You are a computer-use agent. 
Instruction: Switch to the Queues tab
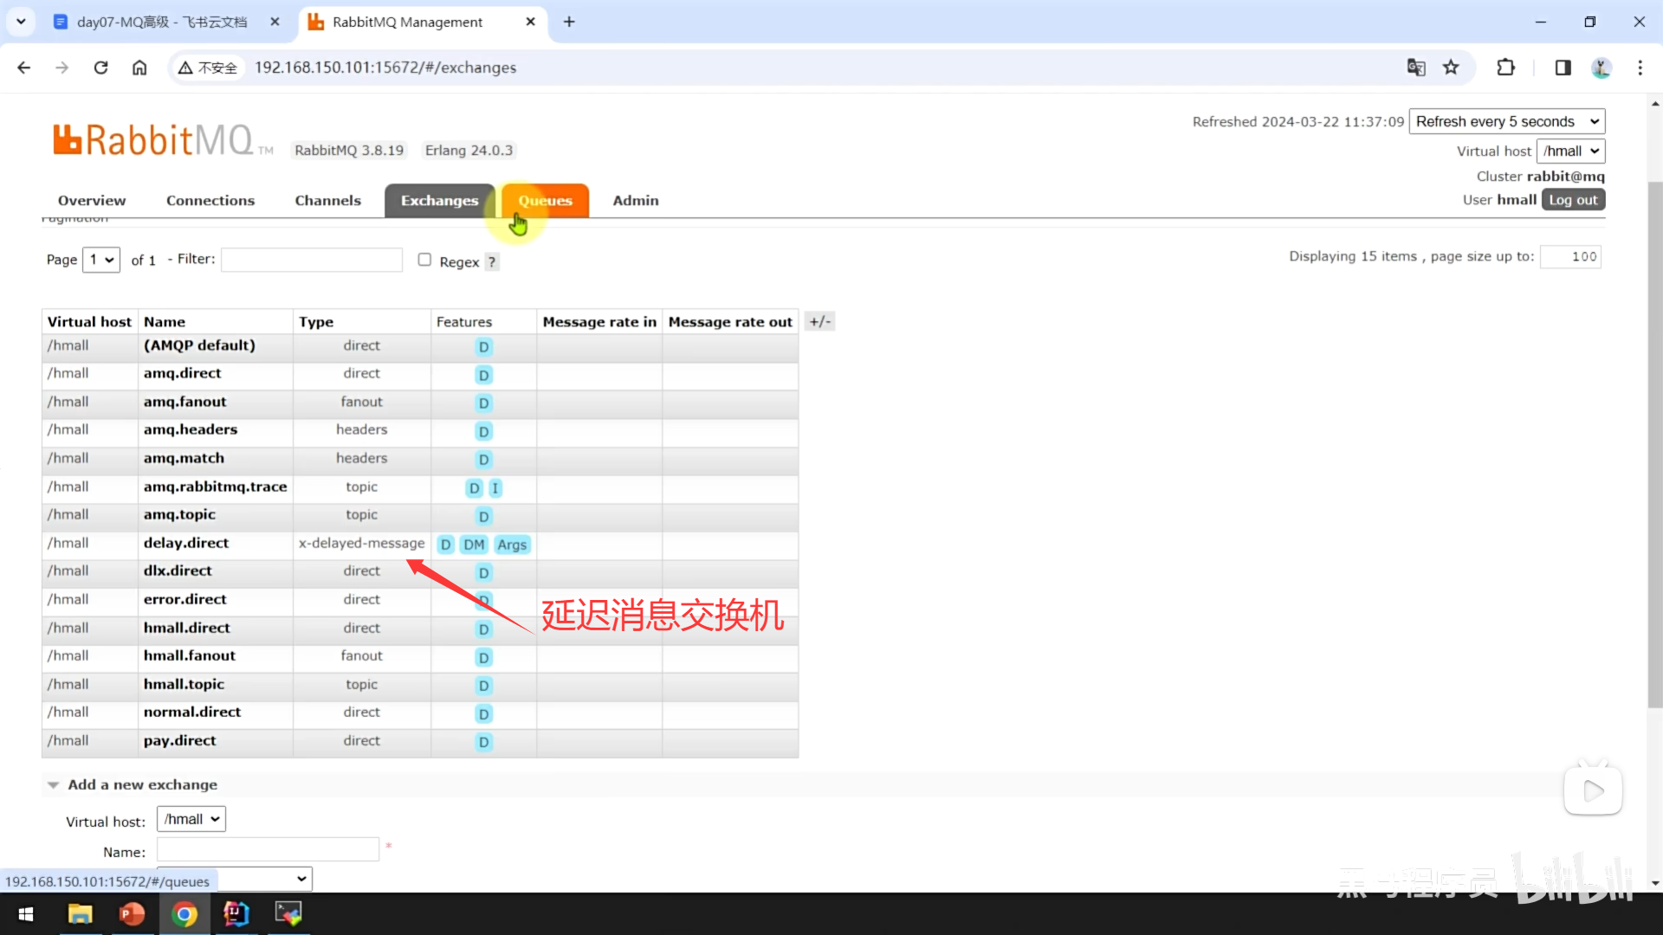coord(545,201)
